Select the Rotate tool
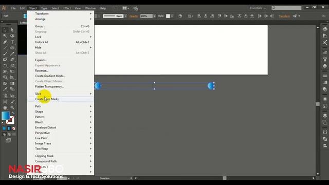The width and height of the screenshot is (329, 185). click(x=5, y=66)
